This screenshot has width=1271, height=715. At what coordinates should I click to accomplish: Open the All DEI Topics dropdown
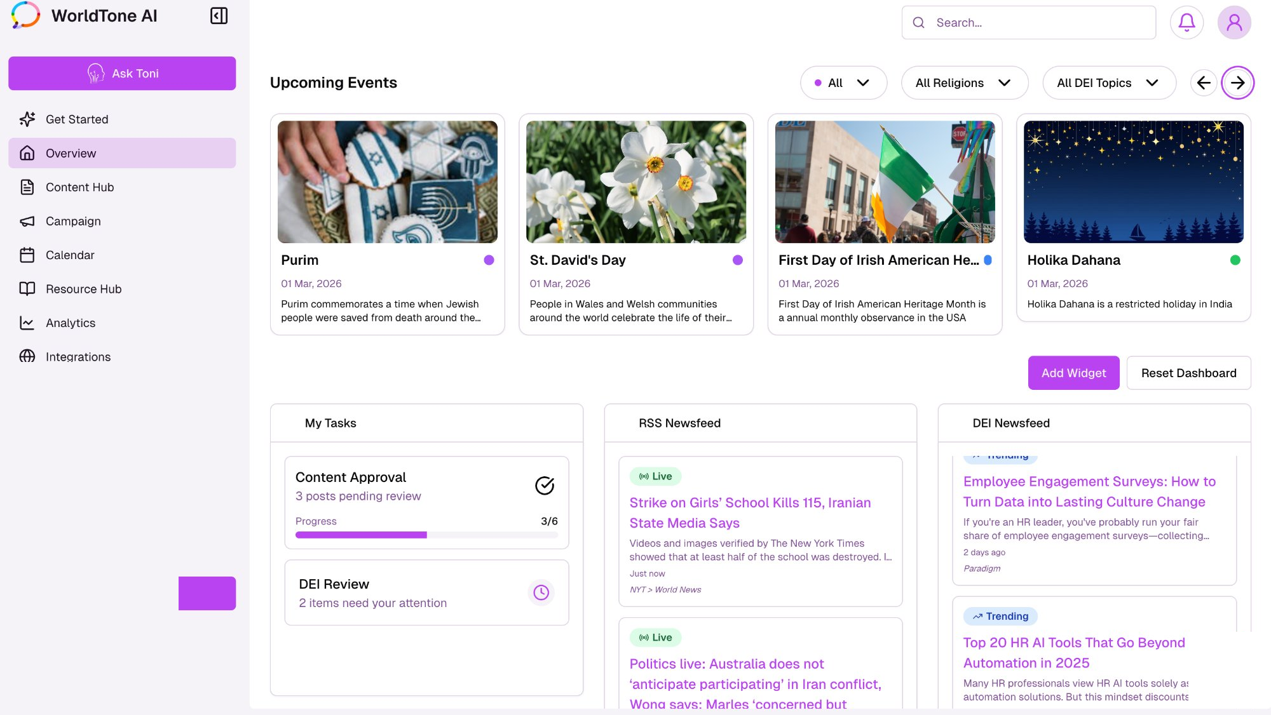pyautogui.click(x=1108, y=83)
